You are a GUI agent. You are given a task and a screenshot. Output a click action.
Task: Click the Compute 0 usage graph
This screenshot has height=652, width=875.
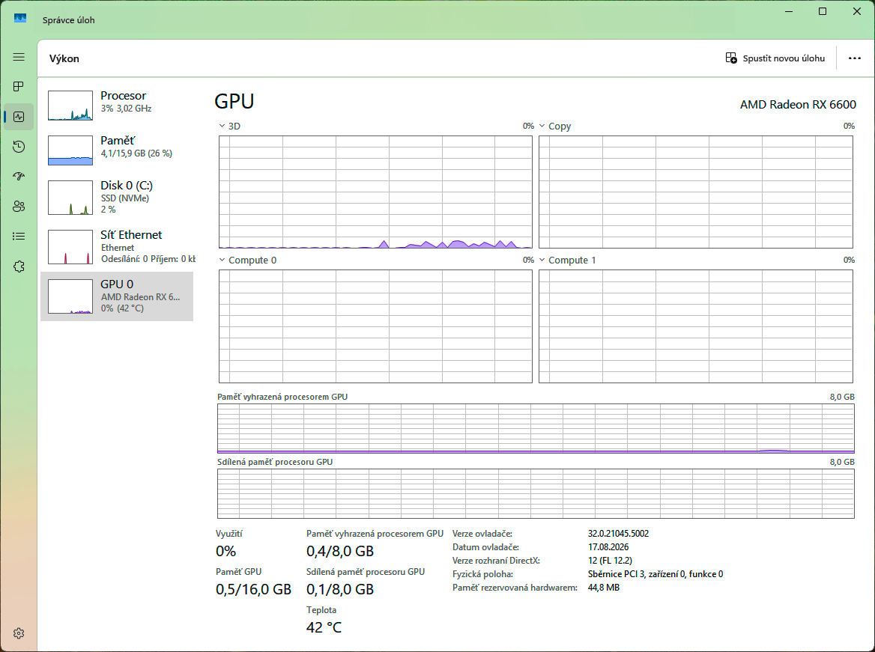(375, 326)
